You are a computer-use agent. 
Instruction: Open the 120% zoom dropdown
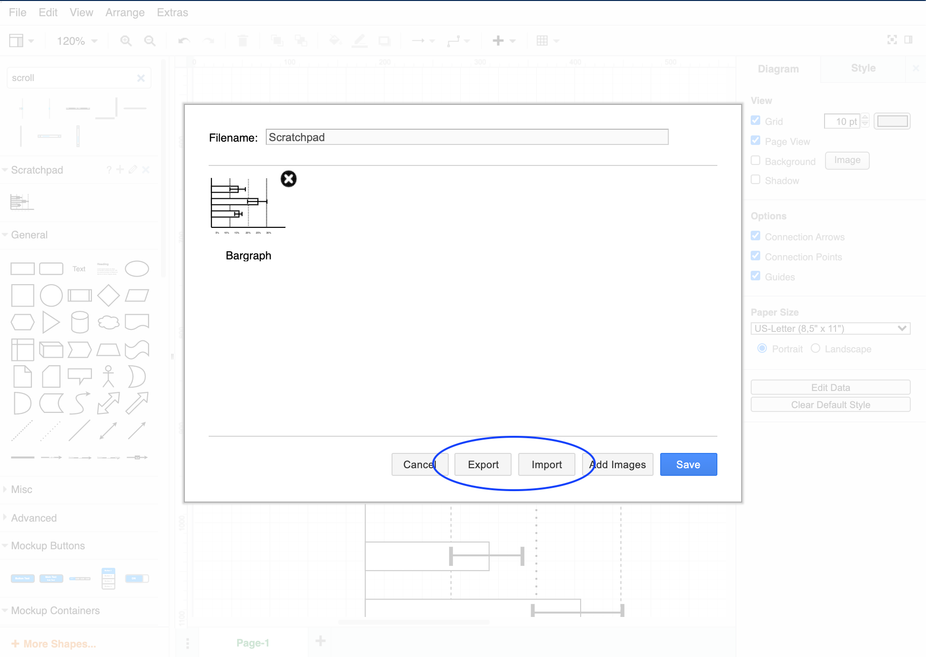77,41
